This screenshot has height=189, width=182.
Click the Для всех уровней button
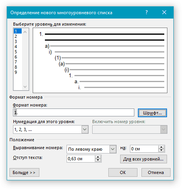click(x=143, y=159)
